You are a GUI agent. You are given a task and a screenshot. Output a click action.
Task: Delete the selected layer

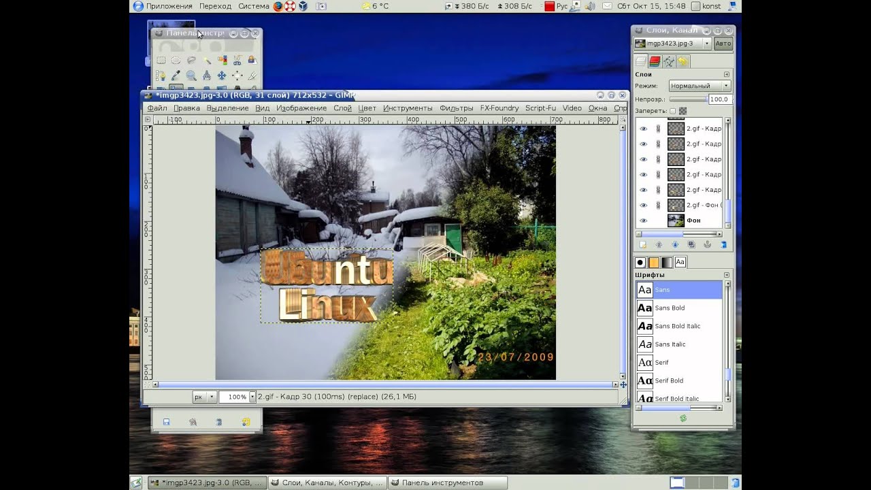tap(723, 244)
